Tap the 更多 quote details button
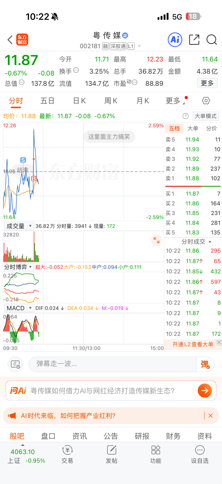This screenshot has height=484, width=222. pos(207,83)
